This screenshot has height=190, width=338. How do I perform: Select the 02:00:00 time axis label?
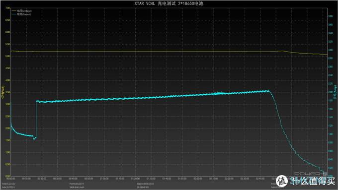[198, 179]
